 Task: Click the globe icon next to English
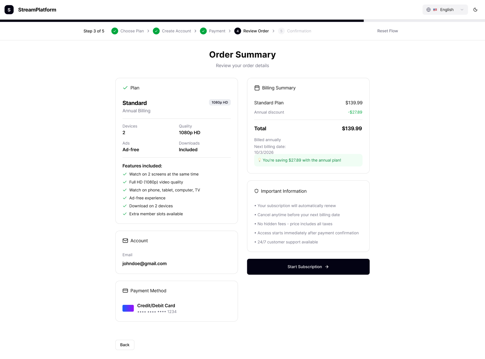click(428, 10)
